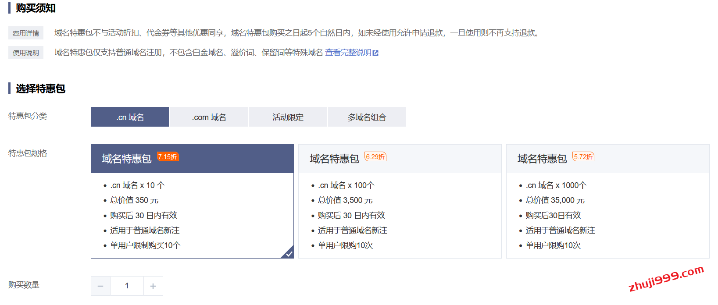Click the 选择特惠包 section heading

41,89
